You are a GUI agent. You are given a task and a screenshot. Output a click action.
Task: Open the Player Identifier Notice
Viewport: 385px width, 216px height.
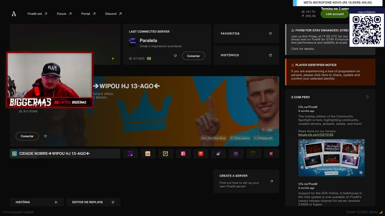coord(330,72)
